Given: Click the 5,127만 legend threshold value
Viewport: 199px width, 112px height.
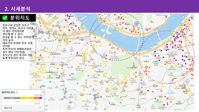Looking at the screenshot, I should coord(31,101).
